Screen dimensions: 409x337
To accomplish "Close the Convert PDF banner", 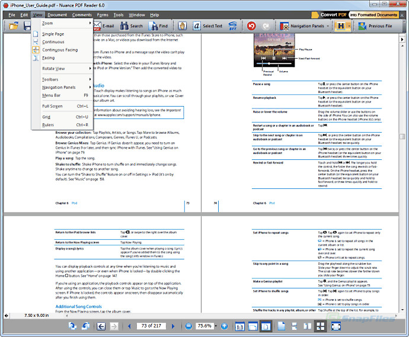I will [x=402, y=15].
